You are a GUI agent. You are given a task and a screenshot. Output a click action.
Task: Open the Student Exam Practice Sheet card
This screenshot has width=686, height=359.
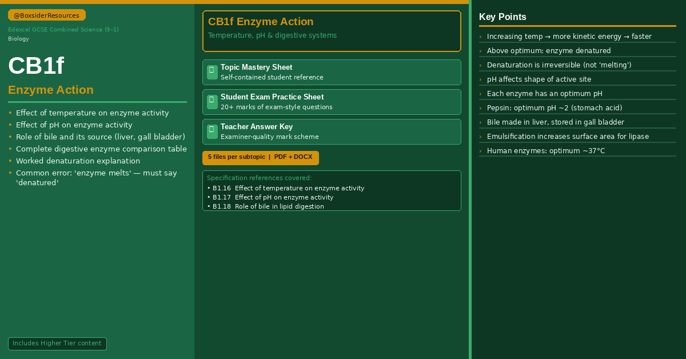point(332,102)
